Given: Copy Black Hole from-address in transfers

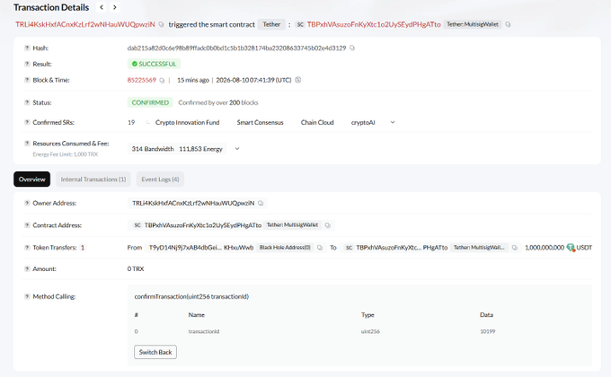Looking at the screenshot, I should click(x=320, y=248).
